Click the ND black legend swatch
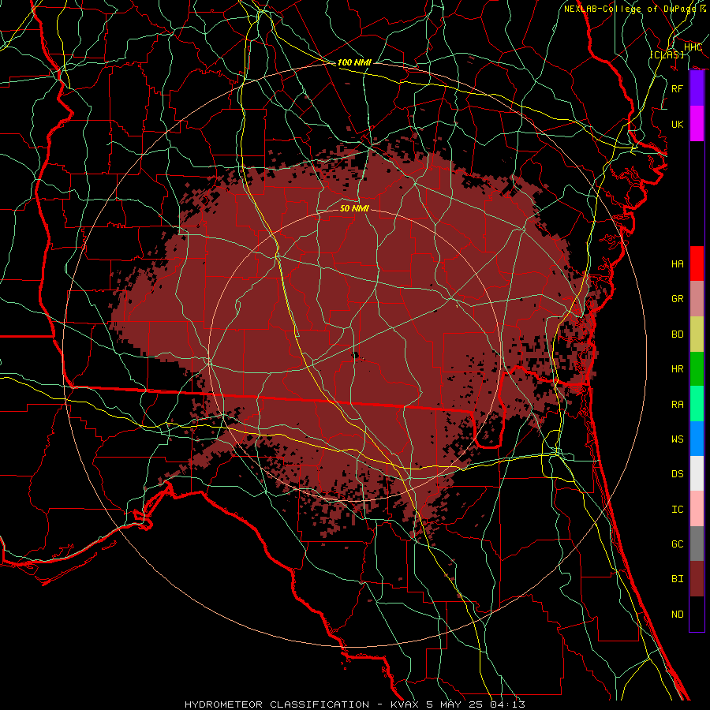710x710 pixels. coord(697,614)
